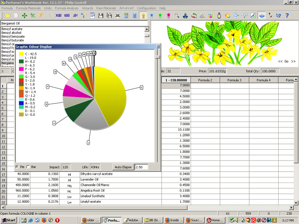Image resolution: width=299 pixels, height=224 pixels.
Task: Select Benzyl benzoate in materials list
Action: (x=12, y=37)
